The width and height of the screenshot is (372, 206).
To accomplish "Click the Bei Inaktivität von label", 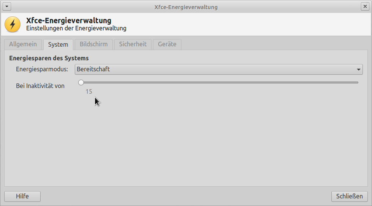I will (x=40, y=86).
